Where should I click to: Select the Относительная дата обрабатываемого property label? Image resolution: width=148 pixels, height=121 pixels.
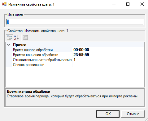coord(42,60)
